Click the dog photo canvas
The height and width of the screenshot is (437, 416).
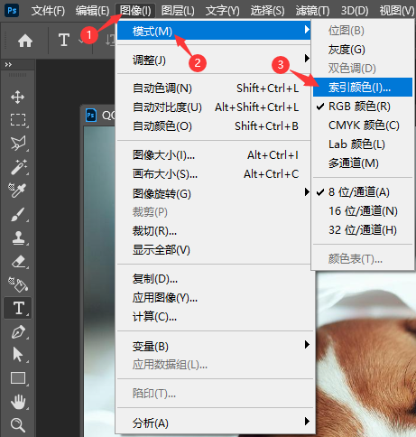(365, 354)
